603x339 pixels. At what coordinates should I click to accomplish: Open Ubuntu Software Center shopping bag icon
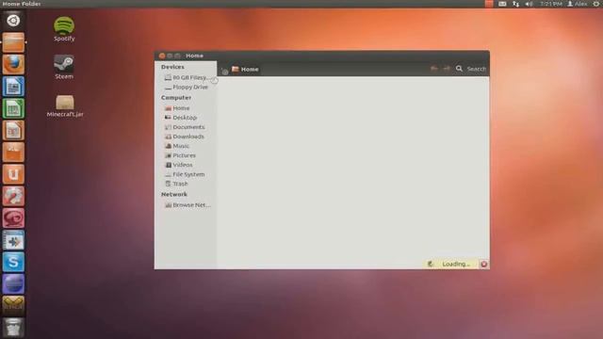click(13, 153)
